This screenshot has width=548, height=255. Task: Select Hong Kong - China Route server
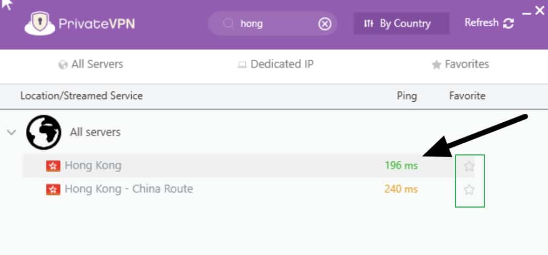248,190
